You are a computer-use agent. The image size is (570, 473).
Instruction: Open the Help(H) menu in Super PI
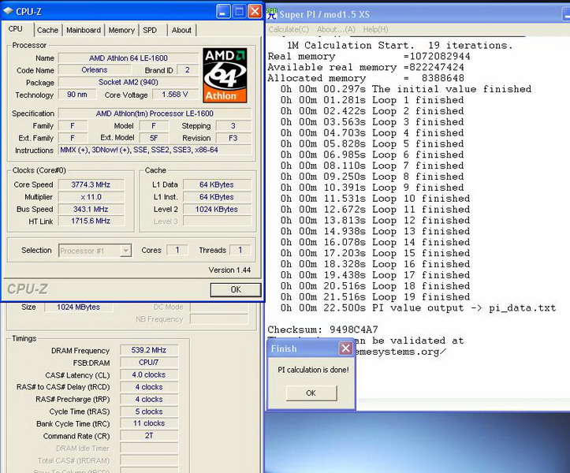click(375, 29)
